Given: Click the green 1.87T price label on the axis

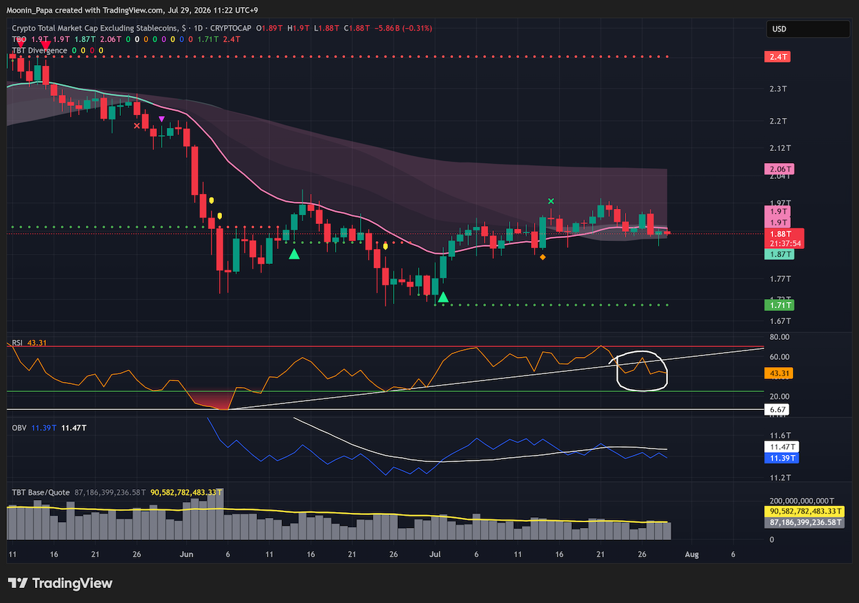Looking at the screenshot, I should [x=780, y=255].
